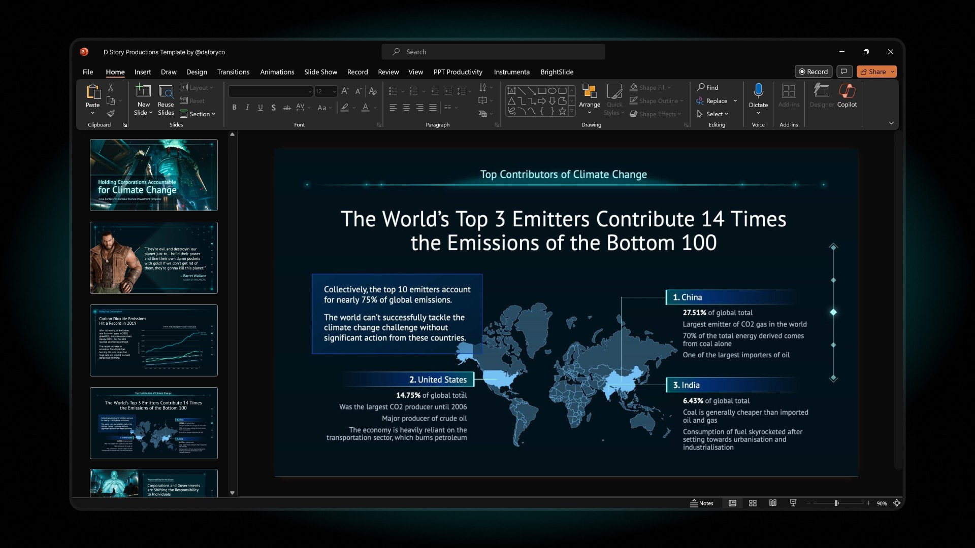This screenshot has height=548, width=975.
Task: Open Reading View from status bar
Action: click(772, 503)
